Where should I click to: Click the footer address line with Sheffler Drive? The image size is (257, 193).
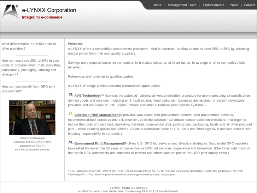[128, 191]
